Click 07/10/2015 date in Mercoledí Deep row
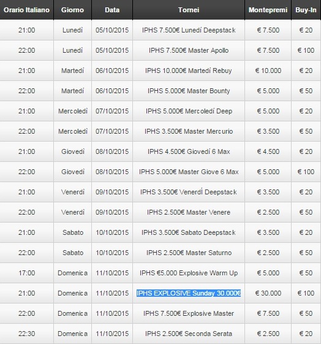321x344 pixels. coord(112,111)
